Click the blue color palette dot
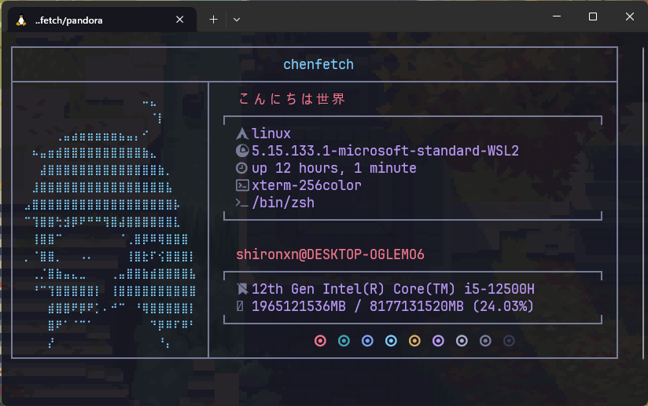The height and width of the screenshot is (406, 648). (x=367, y=341)
